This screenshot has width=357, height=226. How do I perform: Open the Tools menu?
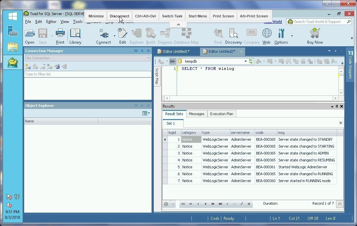click(78, 22)
